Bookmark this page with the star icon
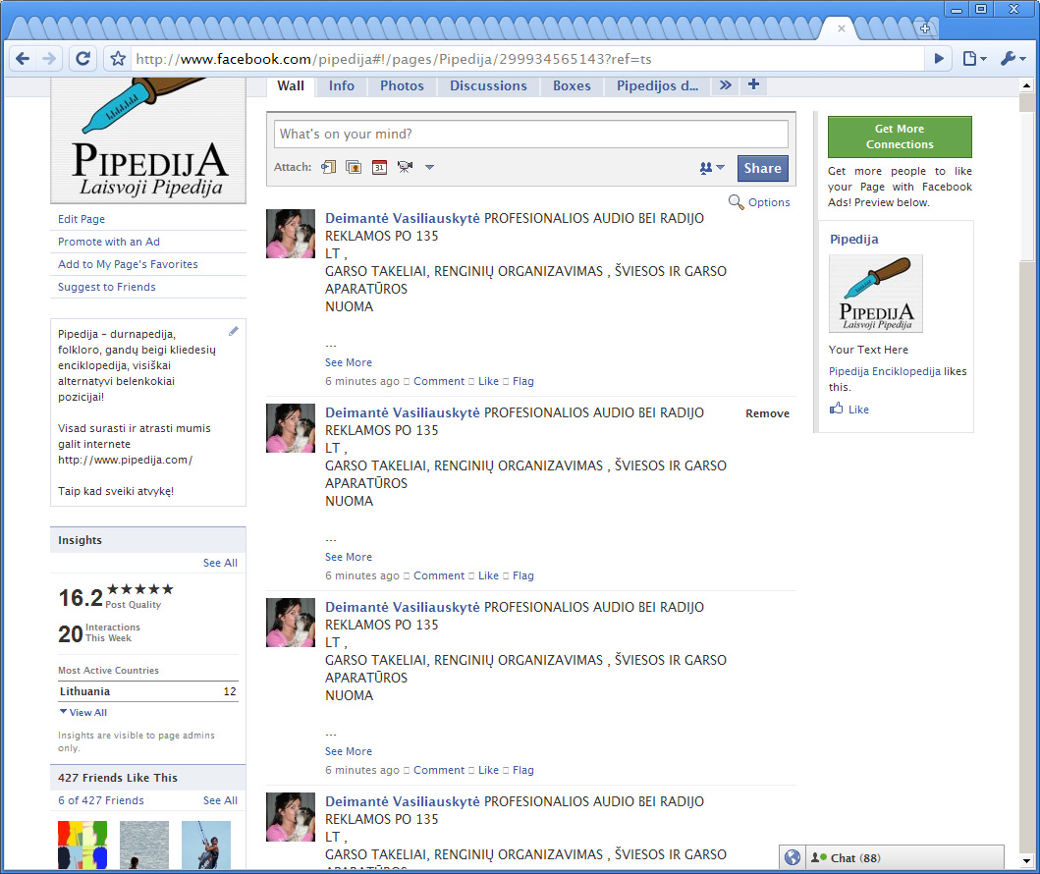1040x874 pixels. point(118,59)
